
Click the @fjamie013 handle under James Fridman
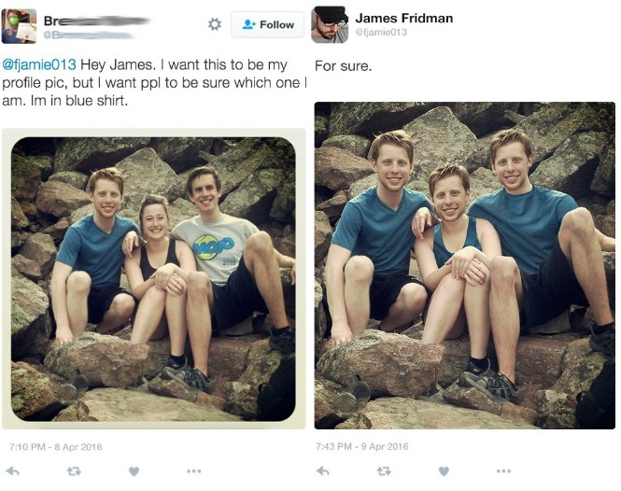382,33
